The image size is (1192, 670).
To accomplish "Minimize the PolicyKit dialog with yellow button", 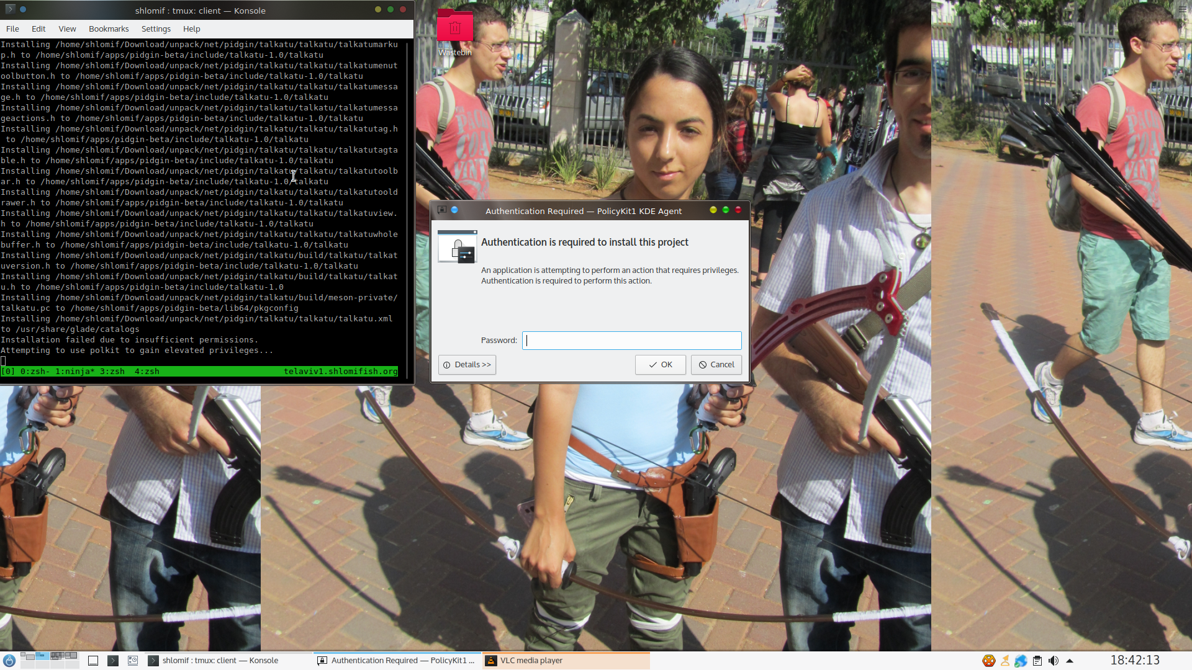I will tap(713, 210).
